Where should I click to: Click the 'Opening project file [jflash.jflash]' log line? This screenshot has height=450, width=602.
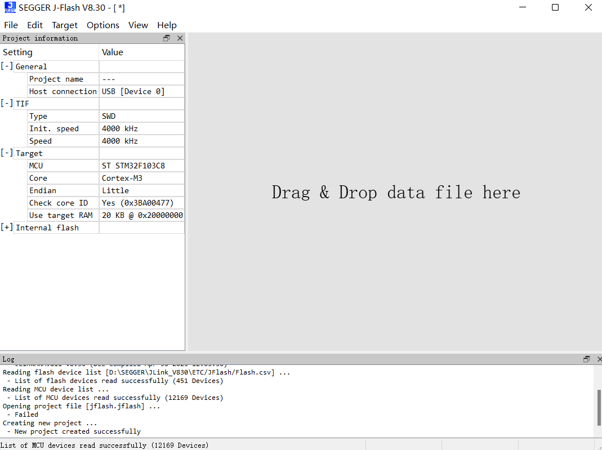[x=82, y=406]
